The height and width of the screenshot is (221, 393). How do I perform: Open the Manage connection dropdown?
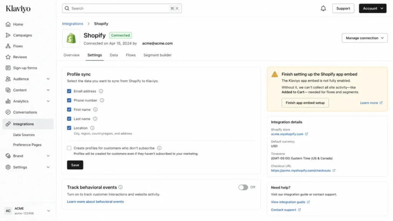point(365,38)
